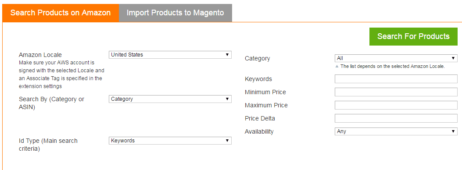Open the Id Type dropdown set to Keywords
462x170 pixels.
170,141
